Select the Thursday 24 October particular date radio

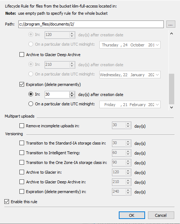pos(31,44)
